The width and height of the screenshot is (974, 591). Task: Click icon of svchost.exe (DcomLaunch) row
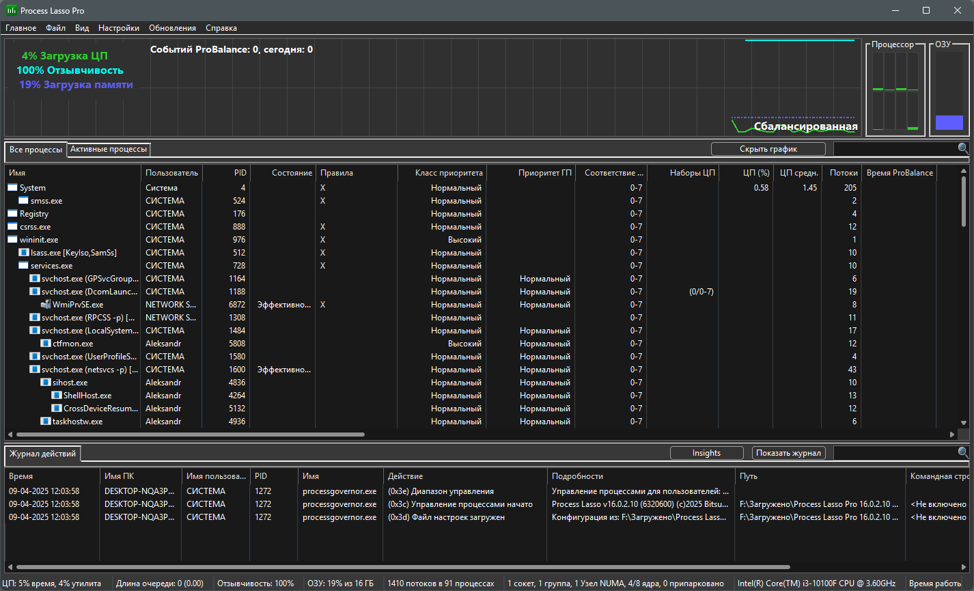34,292
